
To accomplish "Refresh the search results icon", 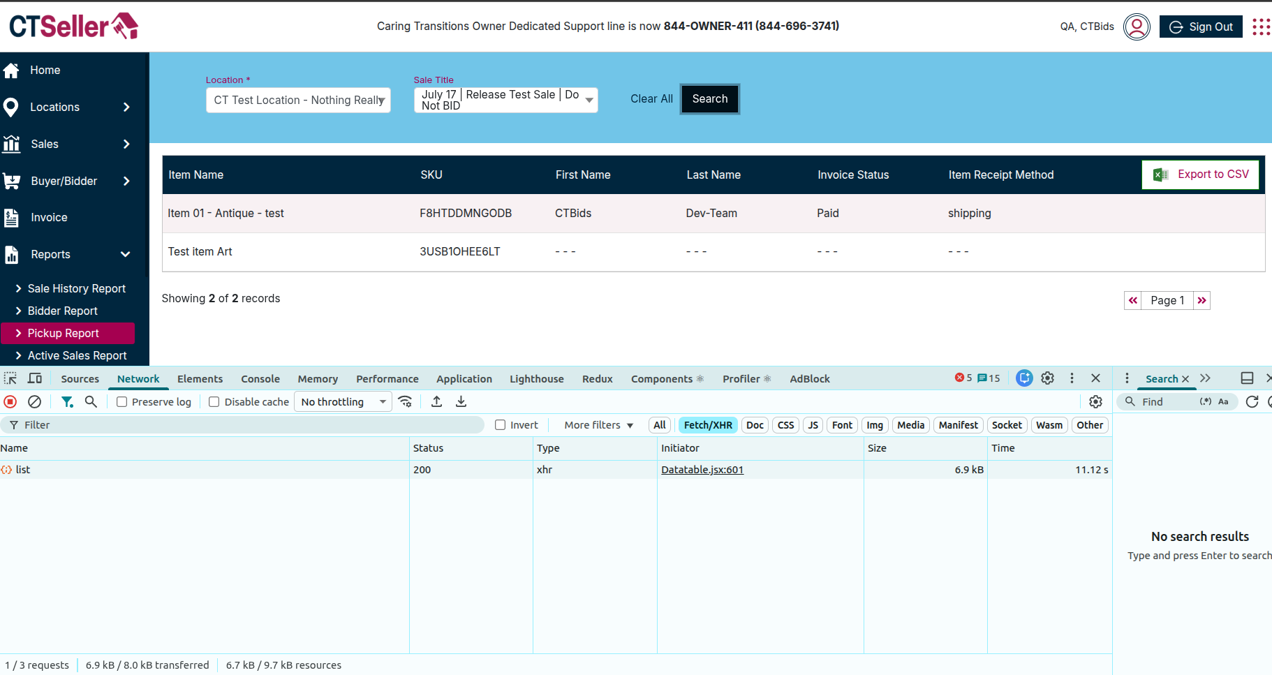I will click(1252, 401).
